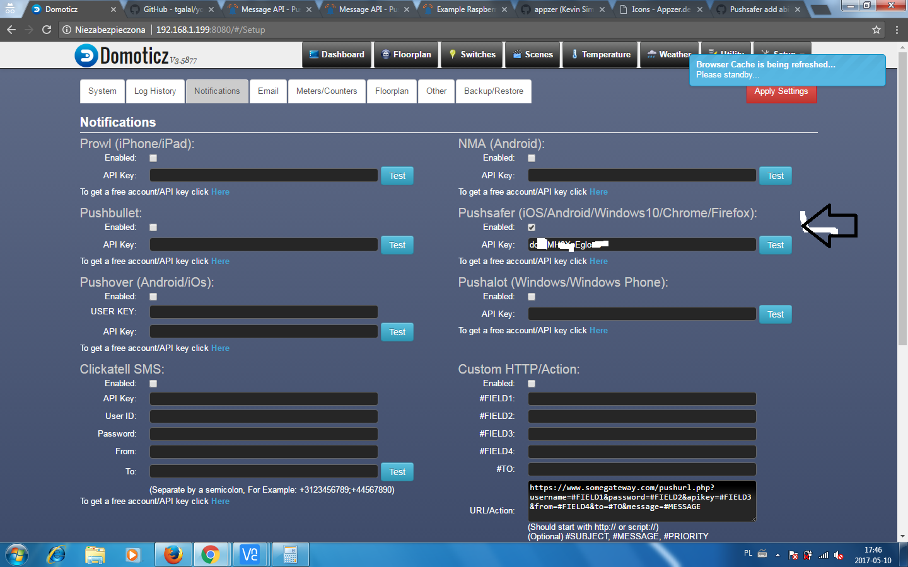Bookmark this page with star icon
The width and height of the screenshot is (908, 567).
click(x=876, y=30)
